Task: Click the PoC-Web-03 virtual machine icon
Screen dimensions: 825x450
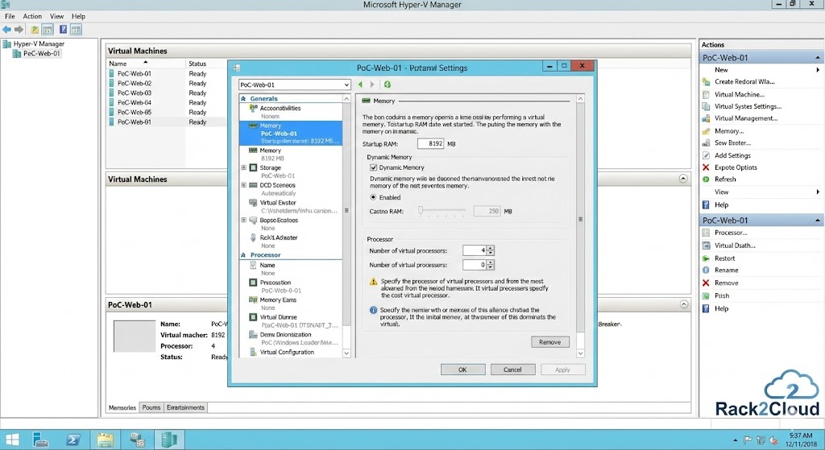Action: click(x=112, y=93)
